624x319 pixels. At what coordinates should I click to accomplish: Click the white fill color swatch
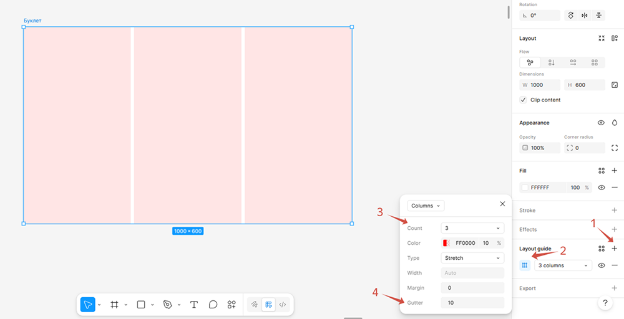click(525, 188)
